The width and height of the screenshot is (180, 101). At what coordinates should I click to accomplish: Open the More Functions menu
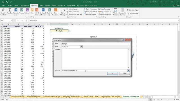[56, 12]
